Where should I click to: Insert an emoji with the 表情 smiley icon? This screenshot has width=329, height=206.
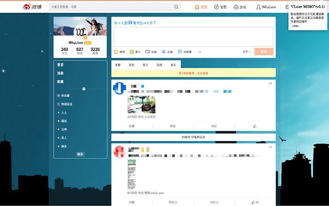[119, 51]
